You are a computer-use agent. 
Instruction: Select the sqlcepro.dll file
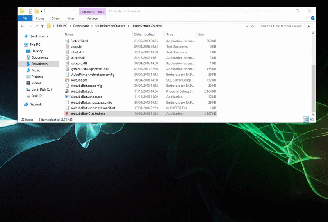(140, 63)
